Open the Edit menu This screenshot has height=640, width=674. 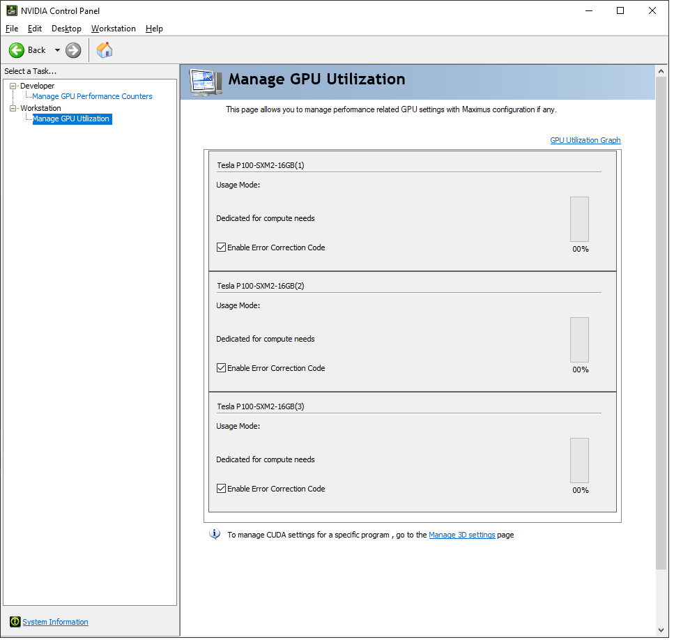(x=35, y=29)
